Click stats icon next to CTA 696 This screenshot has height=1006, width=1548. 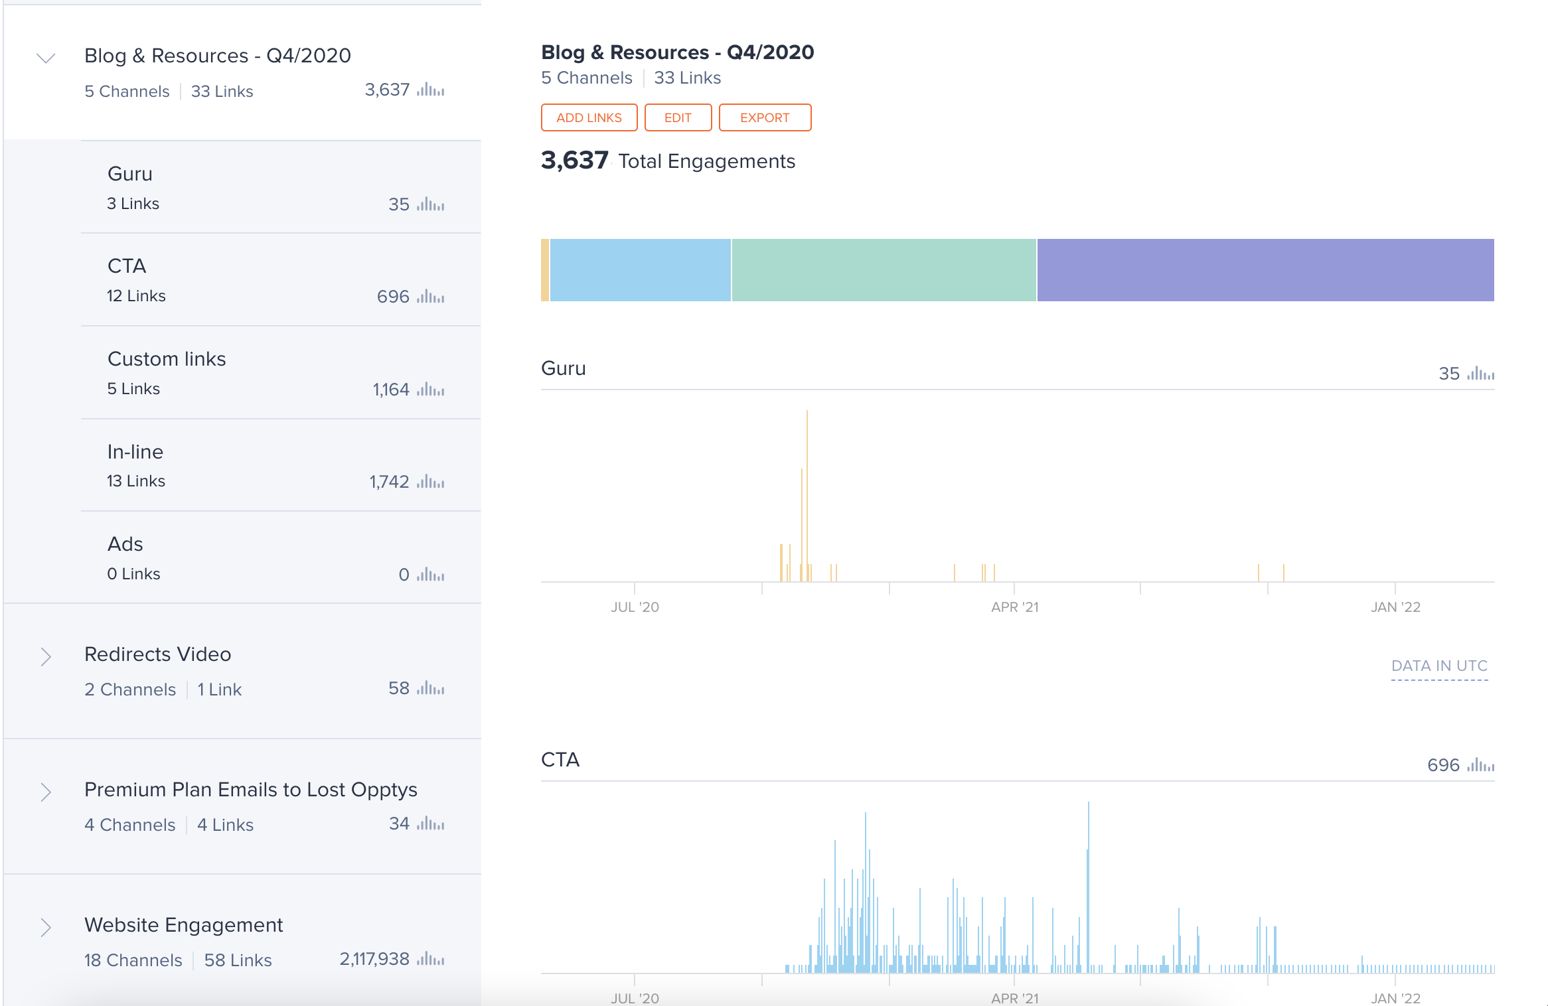(430, 297)
